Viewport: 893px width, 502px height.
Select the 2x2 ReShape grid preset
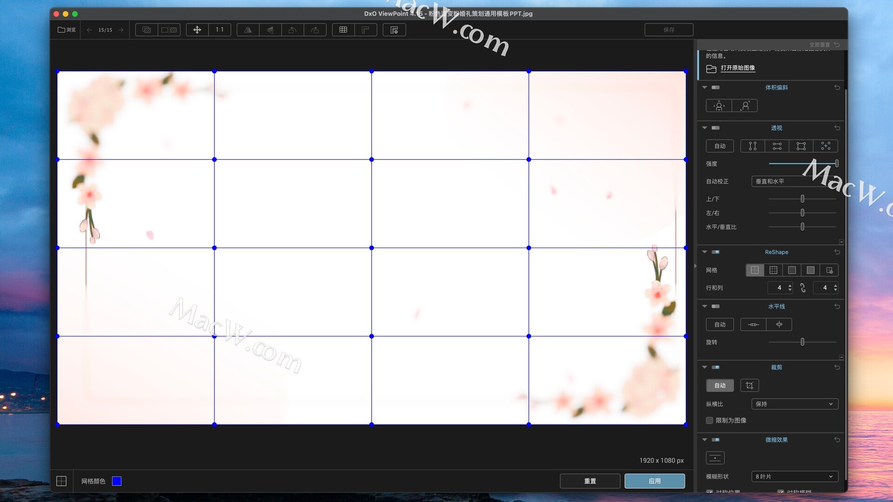pyautogui.click(x=755, y=270)
